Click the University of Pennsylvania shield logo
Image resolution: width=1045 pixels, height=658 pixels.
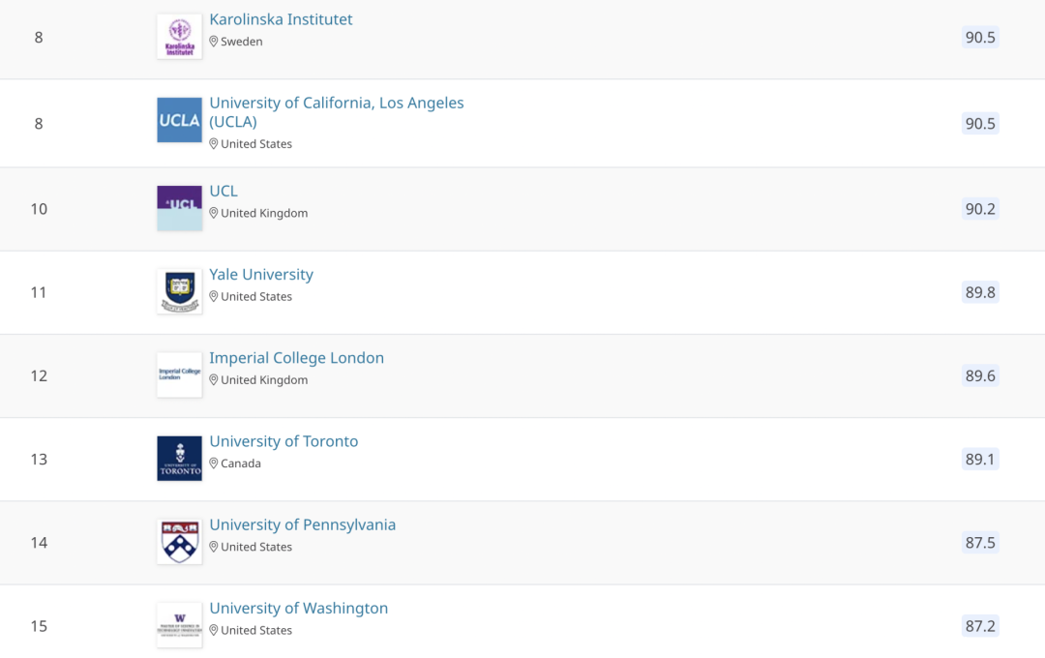point(179,542)
